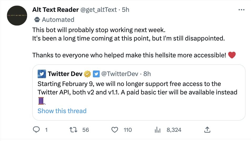This screenshot has width=251, height=141.
Task: Click the @get_altText handle
Action: 98,10
